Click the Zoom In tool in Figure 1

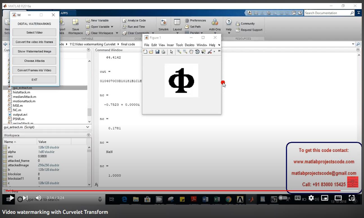[x=179, y=52]
